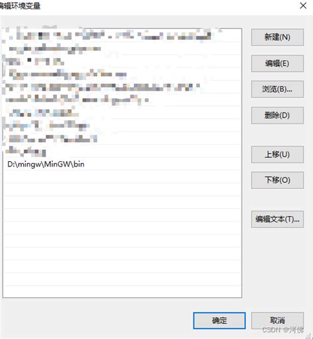Open the 编辑文本(T)... text editor
The image size is (313, 339).
click(277, 219)
